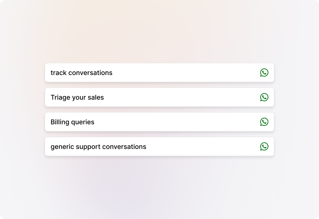Click empty middle area of track conversations card
The height and width of the screenshot is (219, 319).
tap(186, 73)
